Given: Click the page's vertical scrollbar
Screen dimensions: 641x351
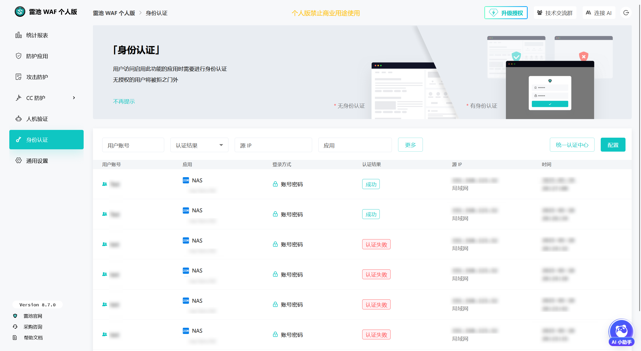Looking at the screenshot, I should pyautogui.click(x=639, y=155).
